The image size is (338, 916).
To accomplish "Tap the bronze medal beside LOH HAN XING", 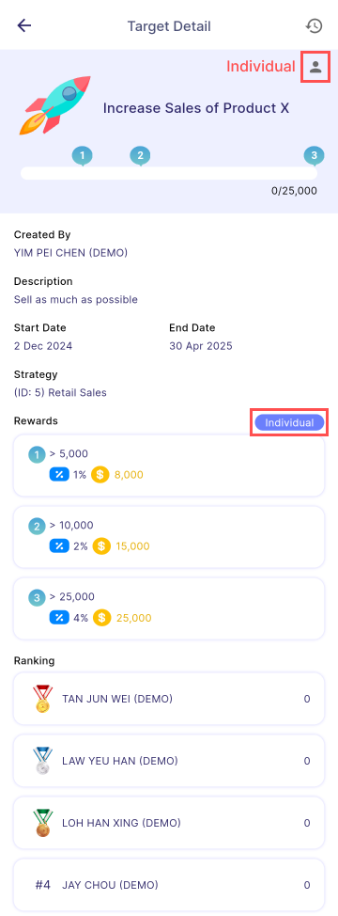I will point(42,823).
